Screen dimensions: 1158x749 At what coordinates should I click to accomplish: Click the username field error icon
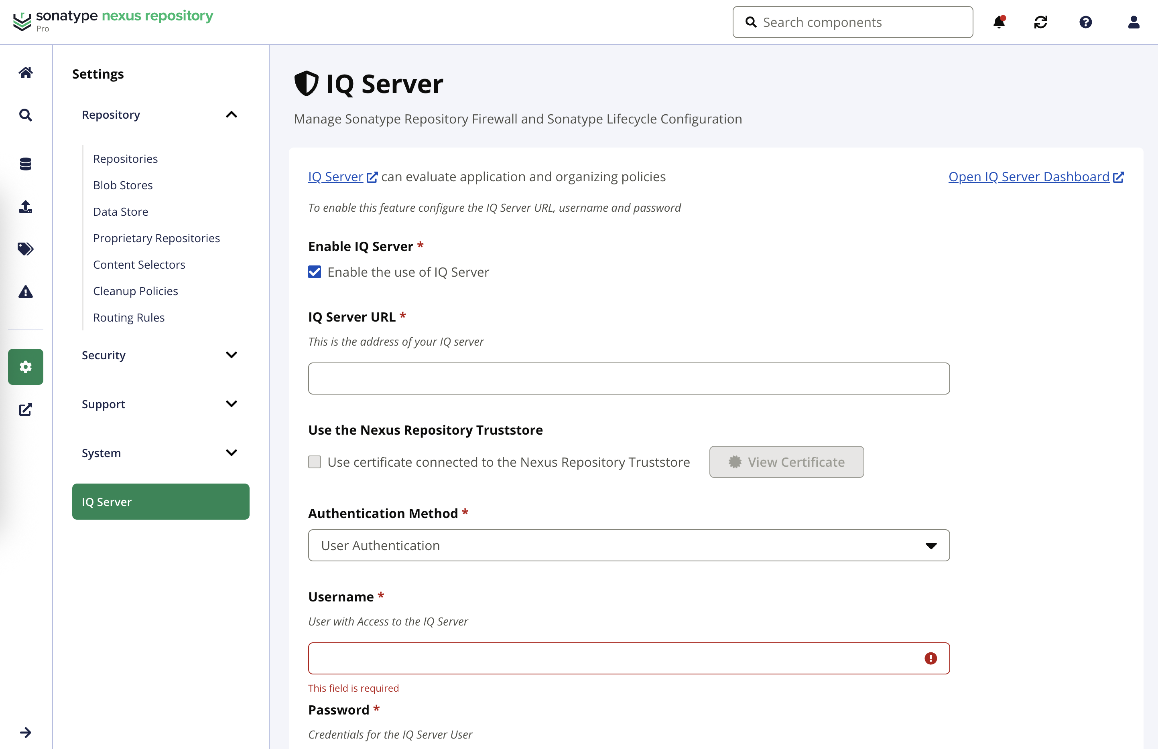point(930,658)
